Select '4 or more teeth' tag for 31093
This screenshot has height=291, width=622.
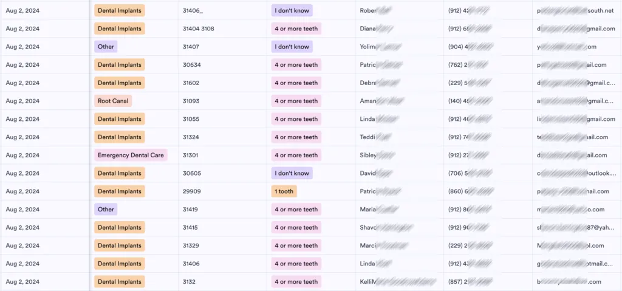[x=296, y=101]
